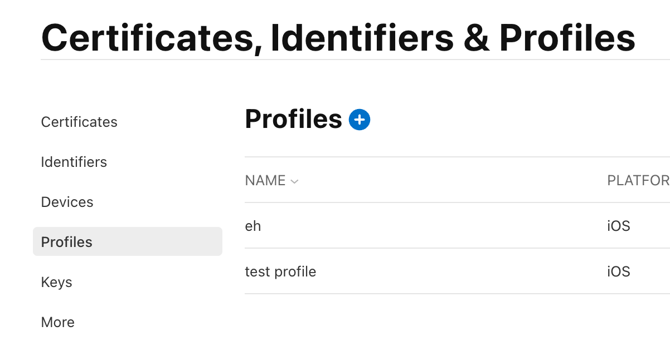The width and height of the screenshot is (670, 356).
Task: Click the bold Profiles heading above the table
Action: pyautogui.click(x=293, y=119)
